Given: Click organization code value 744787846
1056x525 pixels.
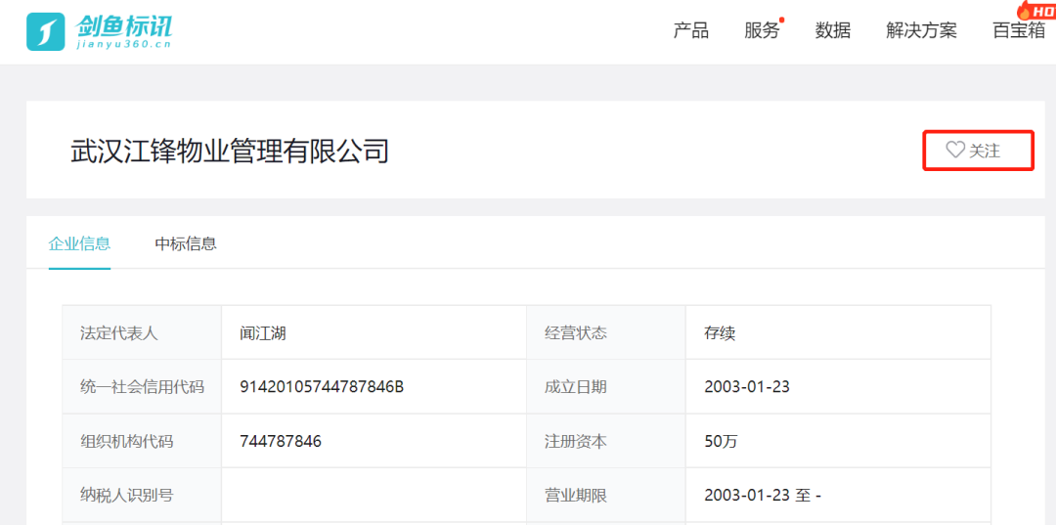Looking at the screenshot, I should (x=281, y=441).
